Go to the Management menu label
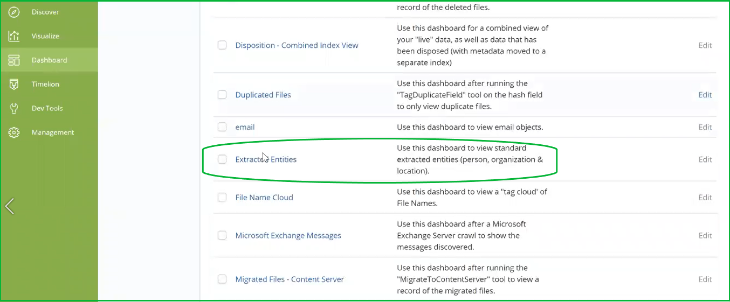 [x=53, y=132]
